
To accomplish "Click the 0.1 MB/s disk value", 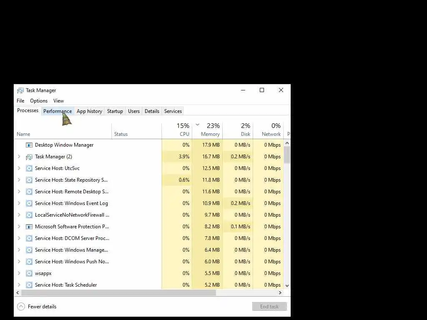I will [x=241, y=227].
